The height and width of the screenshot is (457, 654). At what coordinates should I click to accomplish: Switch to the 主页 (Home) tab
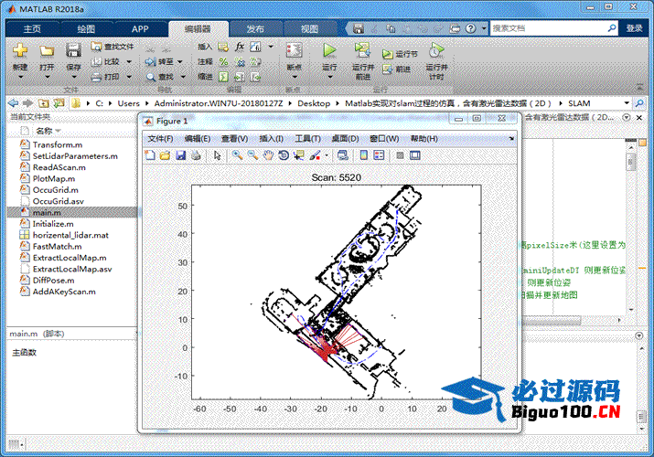point(32,28)
